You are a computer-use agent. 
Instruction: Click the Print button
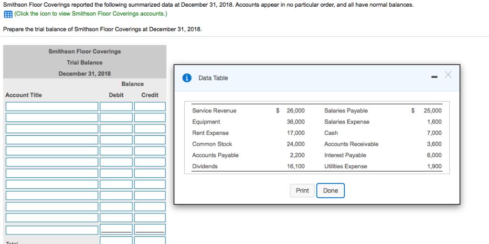[302, 191]
